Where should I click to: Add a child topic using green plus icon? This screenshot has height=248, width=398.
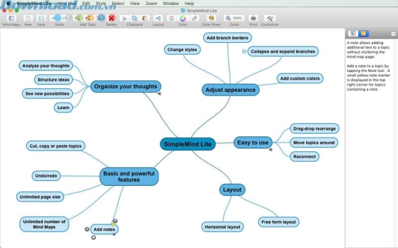[79, 18]
